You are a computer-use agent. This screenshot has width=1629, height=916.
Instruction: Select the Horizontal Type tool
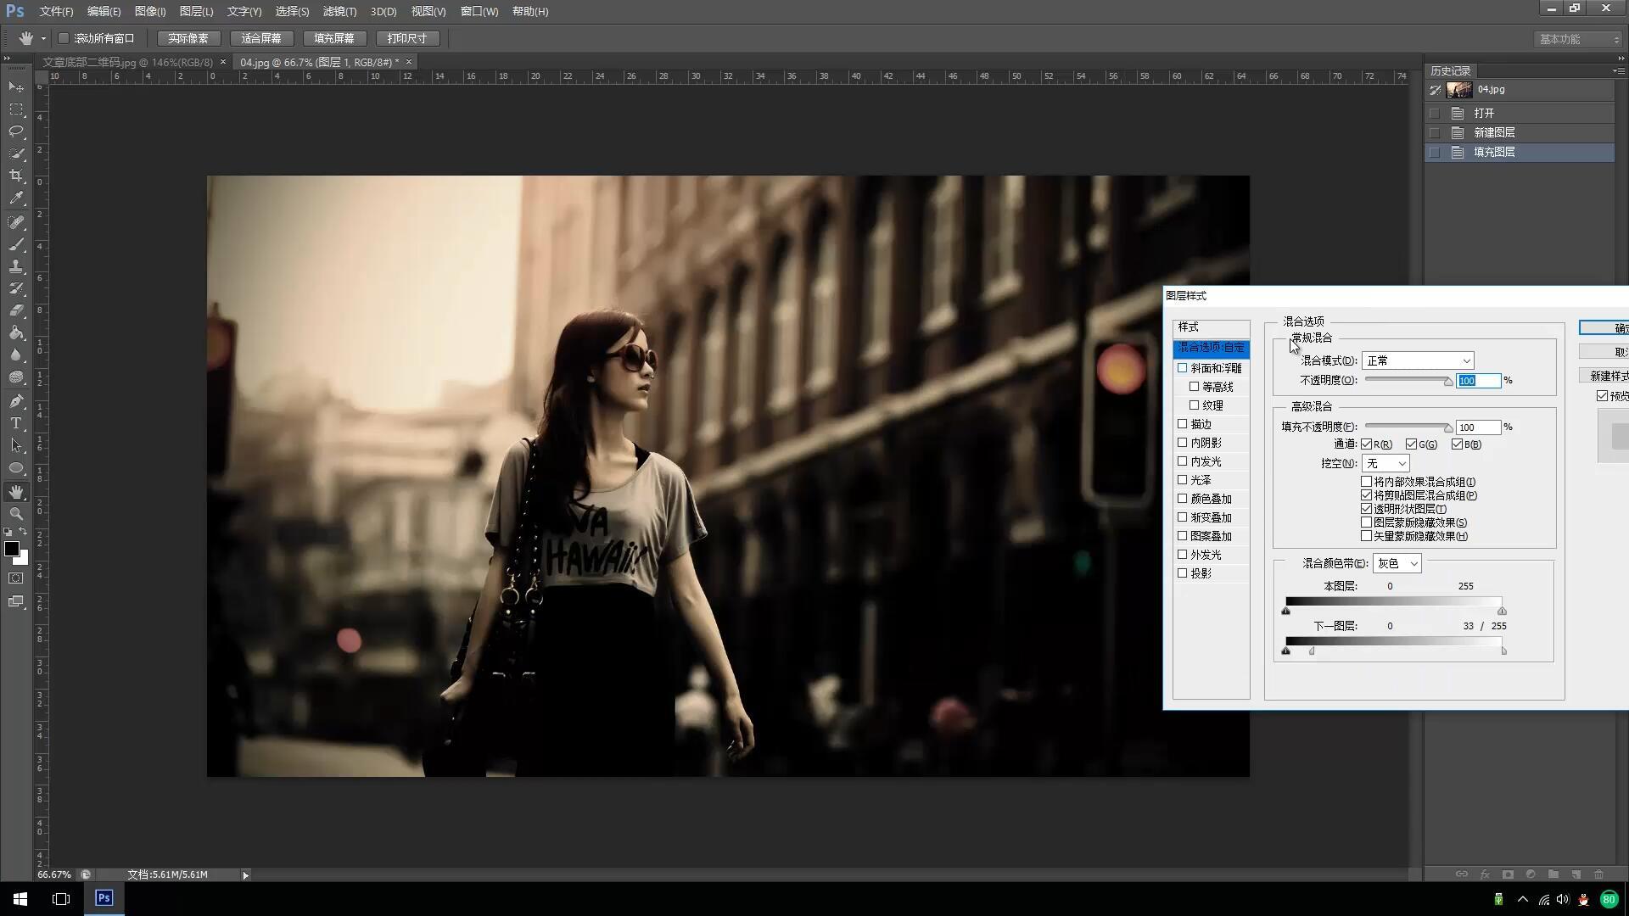(16, 423)
